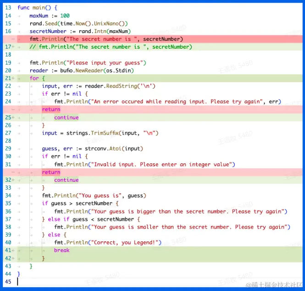The width and height of the screenshot is (305, 291).
Task: Click the closing brace on line 44
Action: (19, 274)
